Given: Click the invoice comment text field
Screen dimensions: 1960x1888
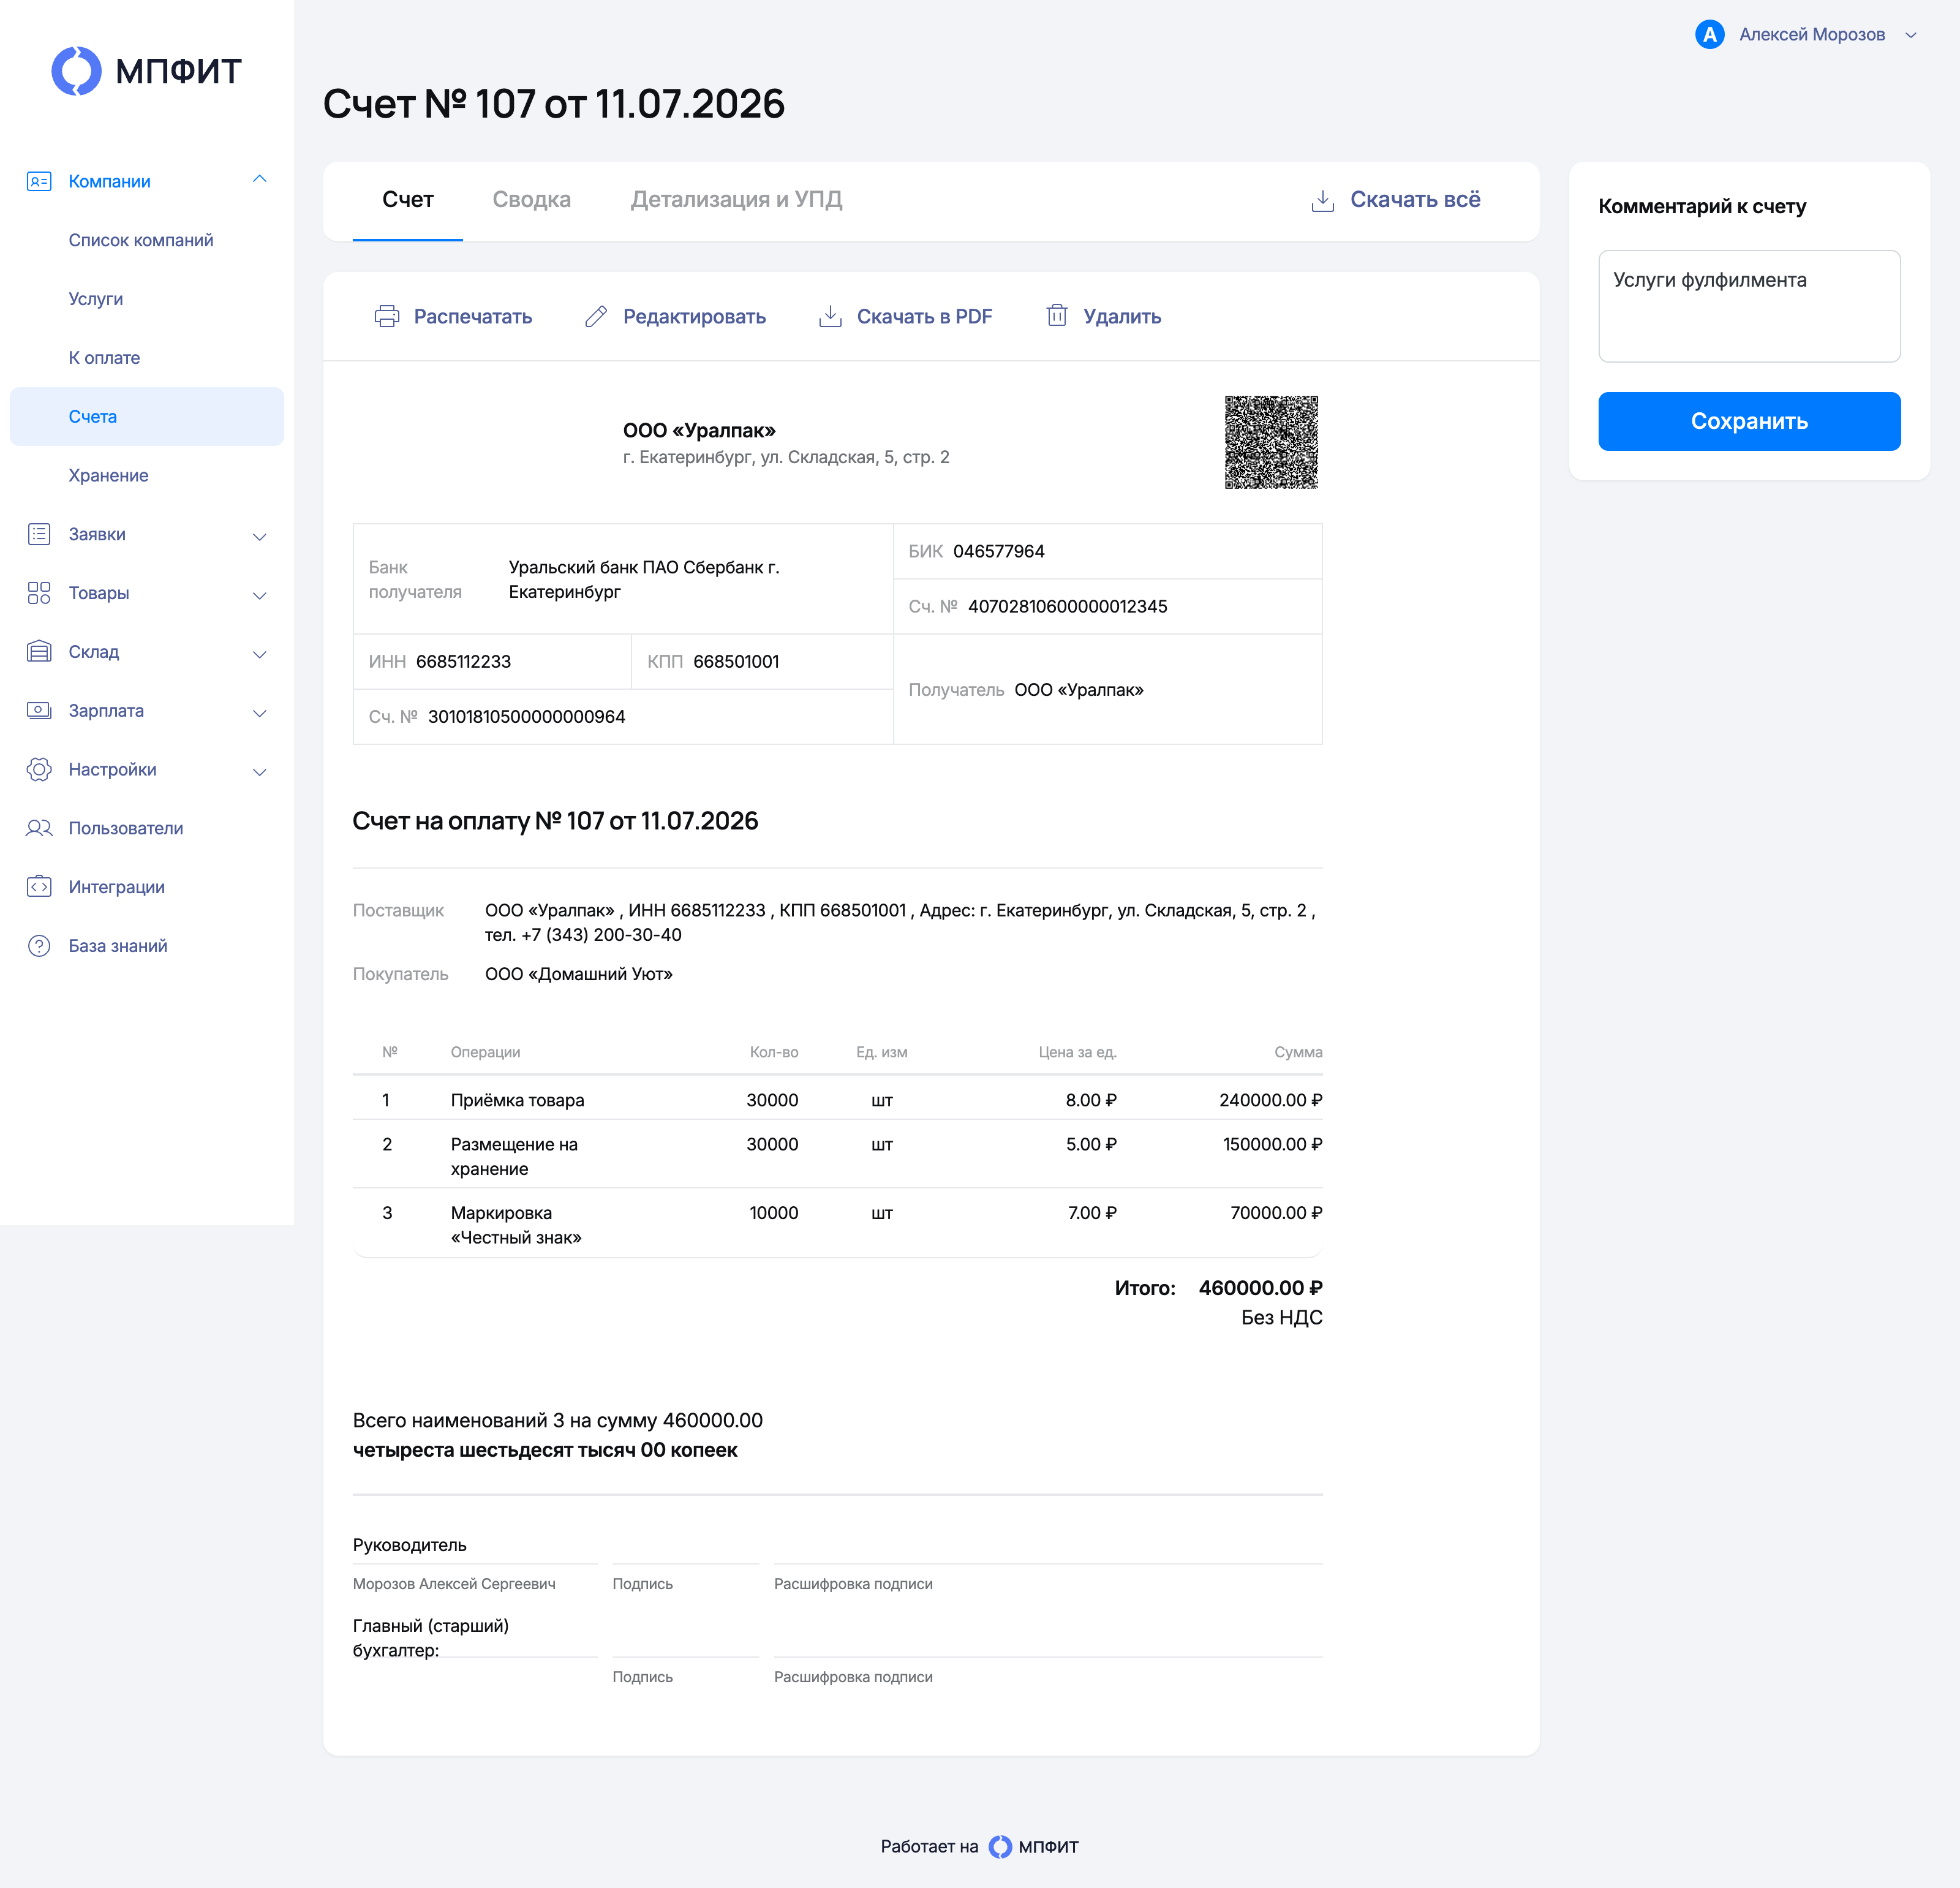Looking at the screenshot, I should pos(1749,306).
